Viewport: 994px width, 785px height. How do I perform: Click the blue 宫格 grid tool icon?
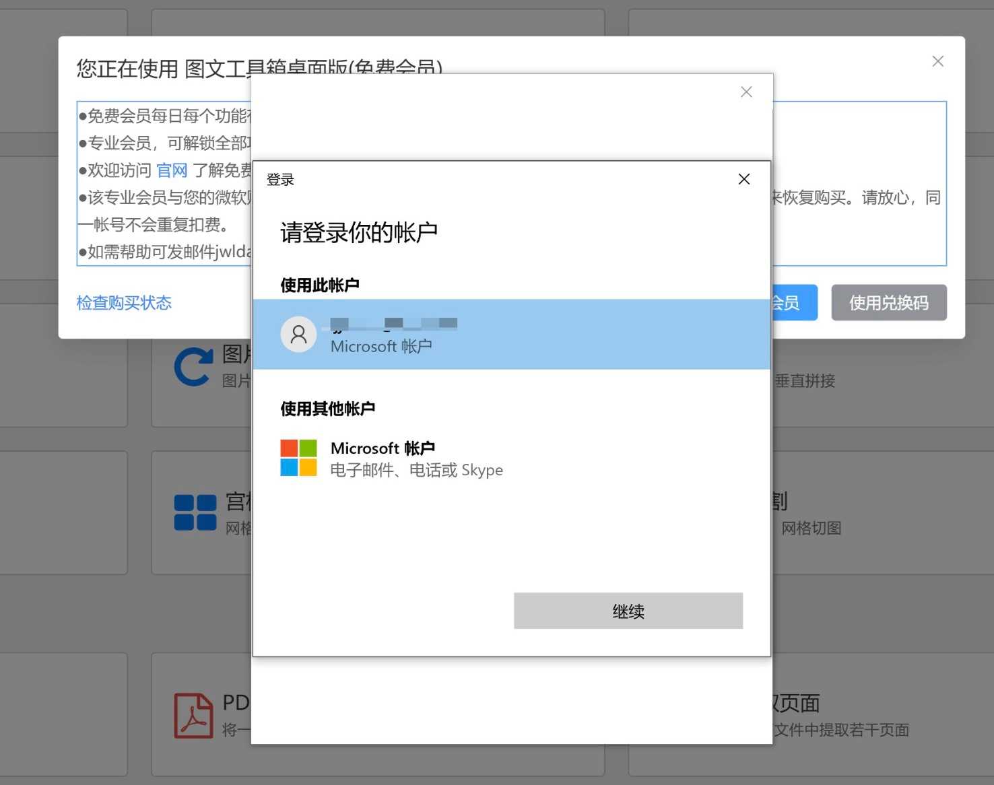click(195, 512)
